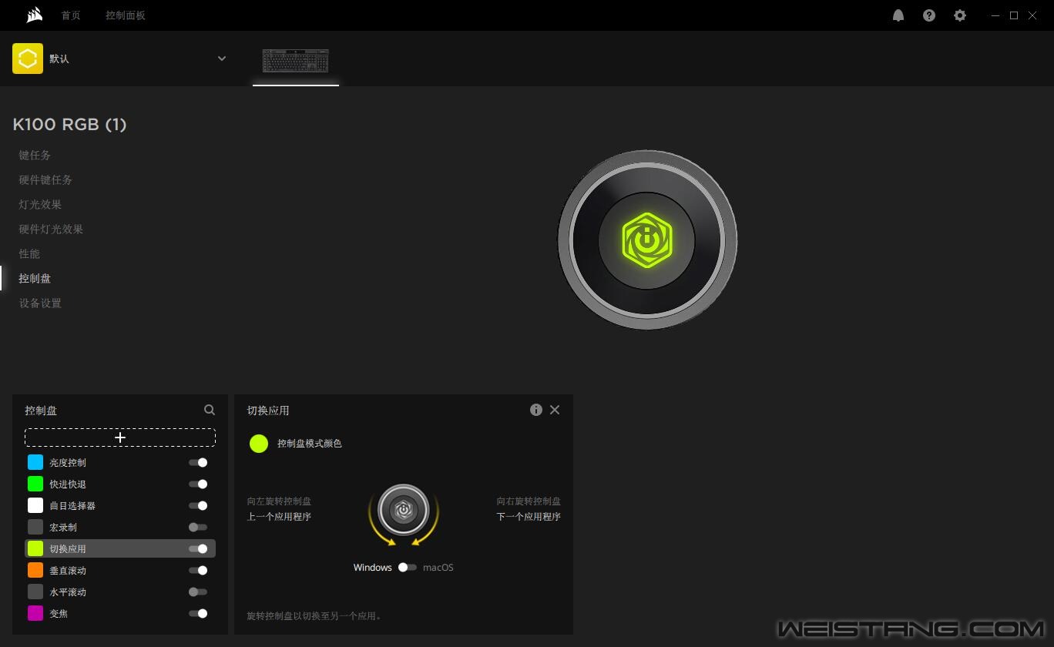The height and width of the screenshot is (647, 1054).
Task: Open the 硬件灯光效果 section
Action: (51, 229)
